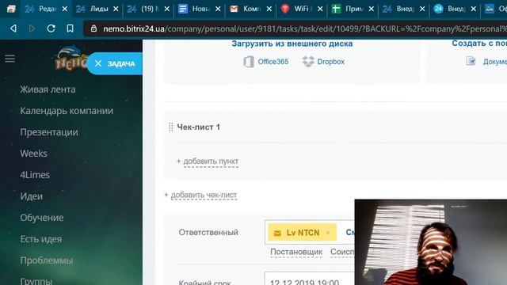The width and height of the screenshot is (507, 285).
Task: Click the Lv NTCN responsible tag
Action: pos(303,233)
